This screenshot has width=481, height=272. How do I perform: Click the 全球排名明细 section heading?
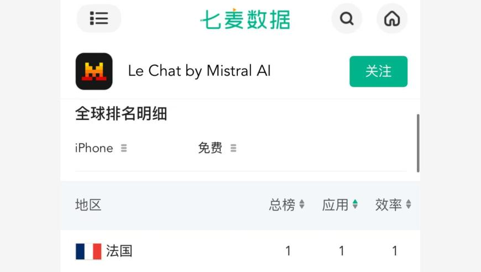121,114
